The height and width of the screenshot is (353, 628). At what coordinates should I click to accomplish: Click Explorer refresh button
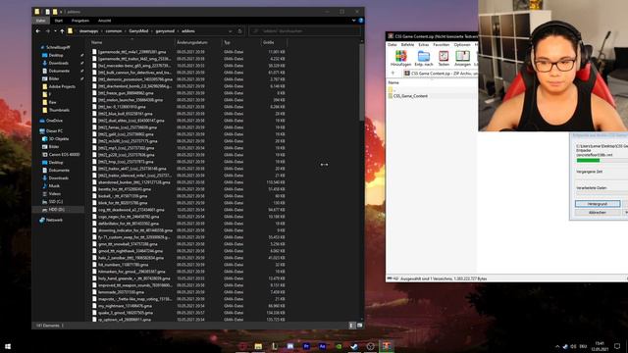[239, 30]
